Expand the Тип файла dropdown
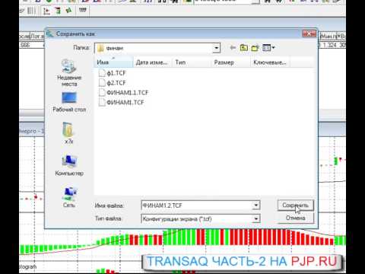Image resolution: width=365 pixels, height=274 pixels. (x=256, y=218)
